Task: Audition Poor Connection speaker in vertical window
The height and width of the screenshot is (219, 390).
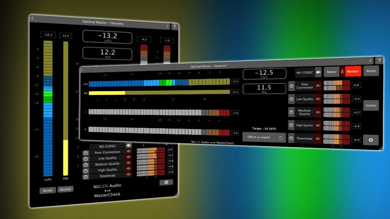Action: pyautogui.click(x=129, y=151)
